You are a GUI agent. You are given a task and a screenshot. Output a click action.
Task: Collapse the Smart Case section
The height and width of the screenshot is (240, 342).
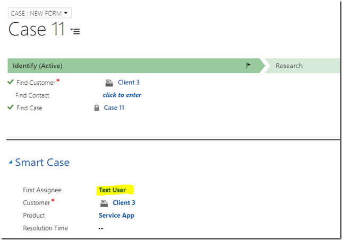point(11,162)
